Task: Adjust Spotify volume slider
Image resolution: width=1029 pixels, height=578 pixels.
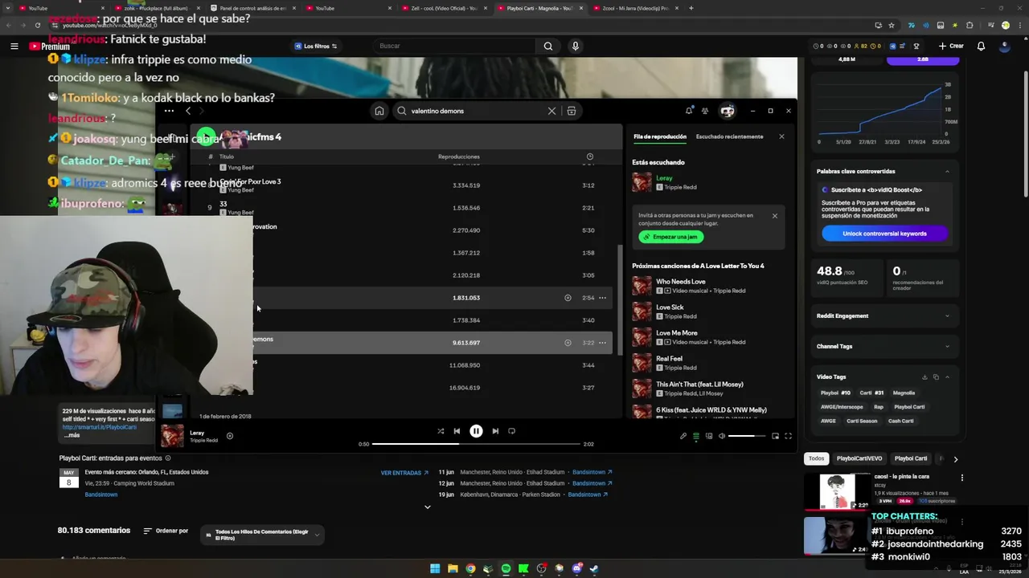Action: [747, 436]
